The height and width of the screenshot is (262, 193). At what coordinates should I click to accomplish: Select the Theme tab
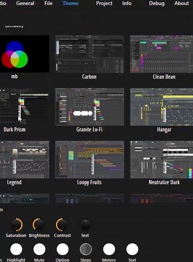coord(70,3)
